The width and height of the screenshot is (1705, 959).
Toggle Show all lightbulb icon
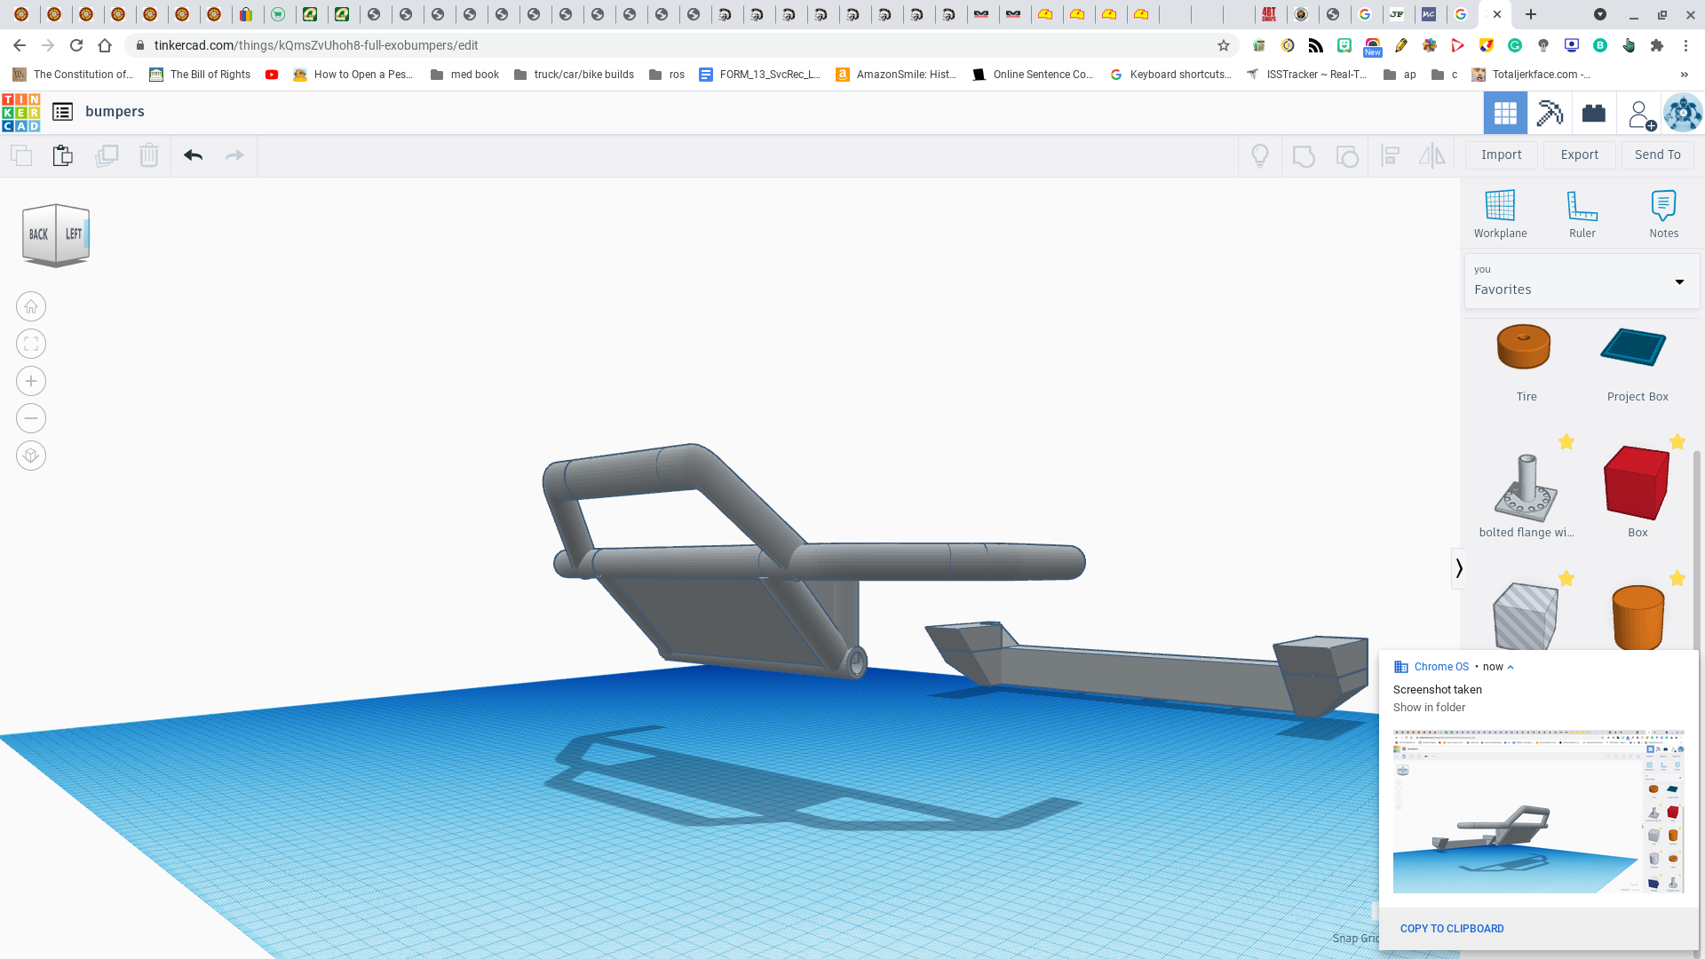pyautogui.click(x=1260, y=156)
